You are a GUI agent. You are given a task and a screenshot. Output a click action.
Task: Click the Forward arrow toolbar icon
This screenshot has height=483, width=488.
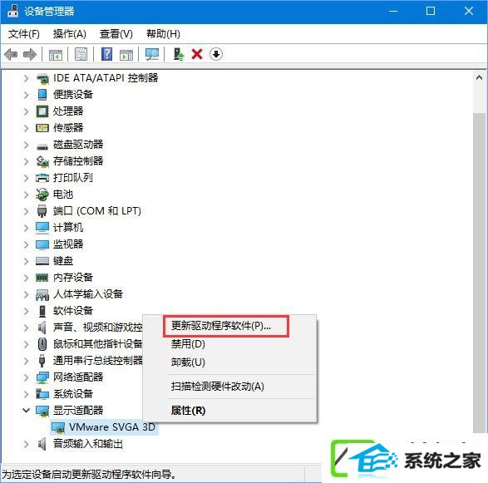pyautogui.click(x=30, y=55)
